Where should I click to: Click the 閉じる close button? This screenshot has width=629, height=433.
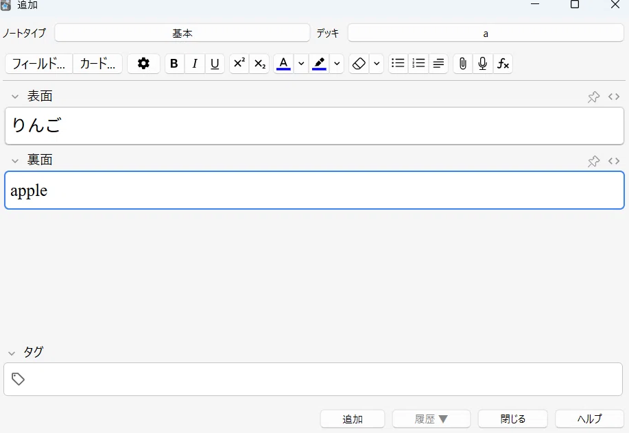[512, 419]
